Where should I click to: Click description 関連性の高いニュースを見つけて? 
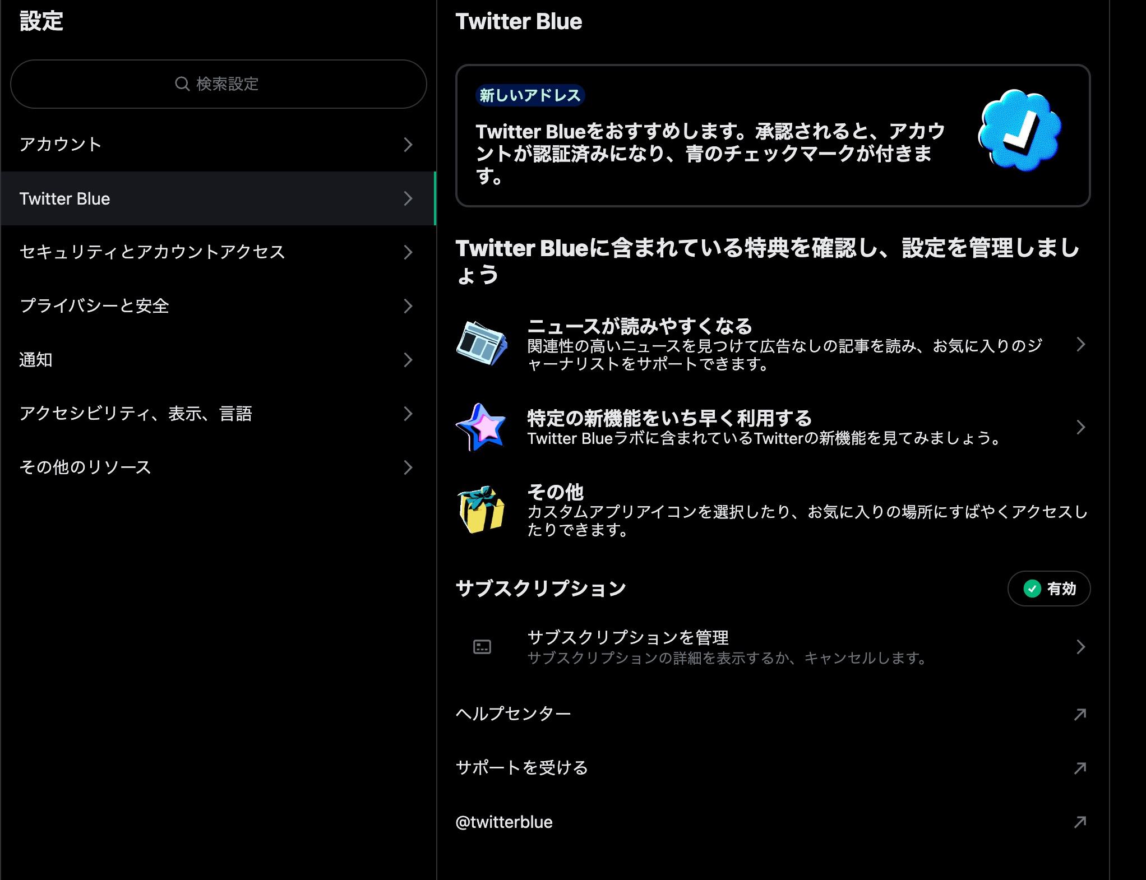784,355
